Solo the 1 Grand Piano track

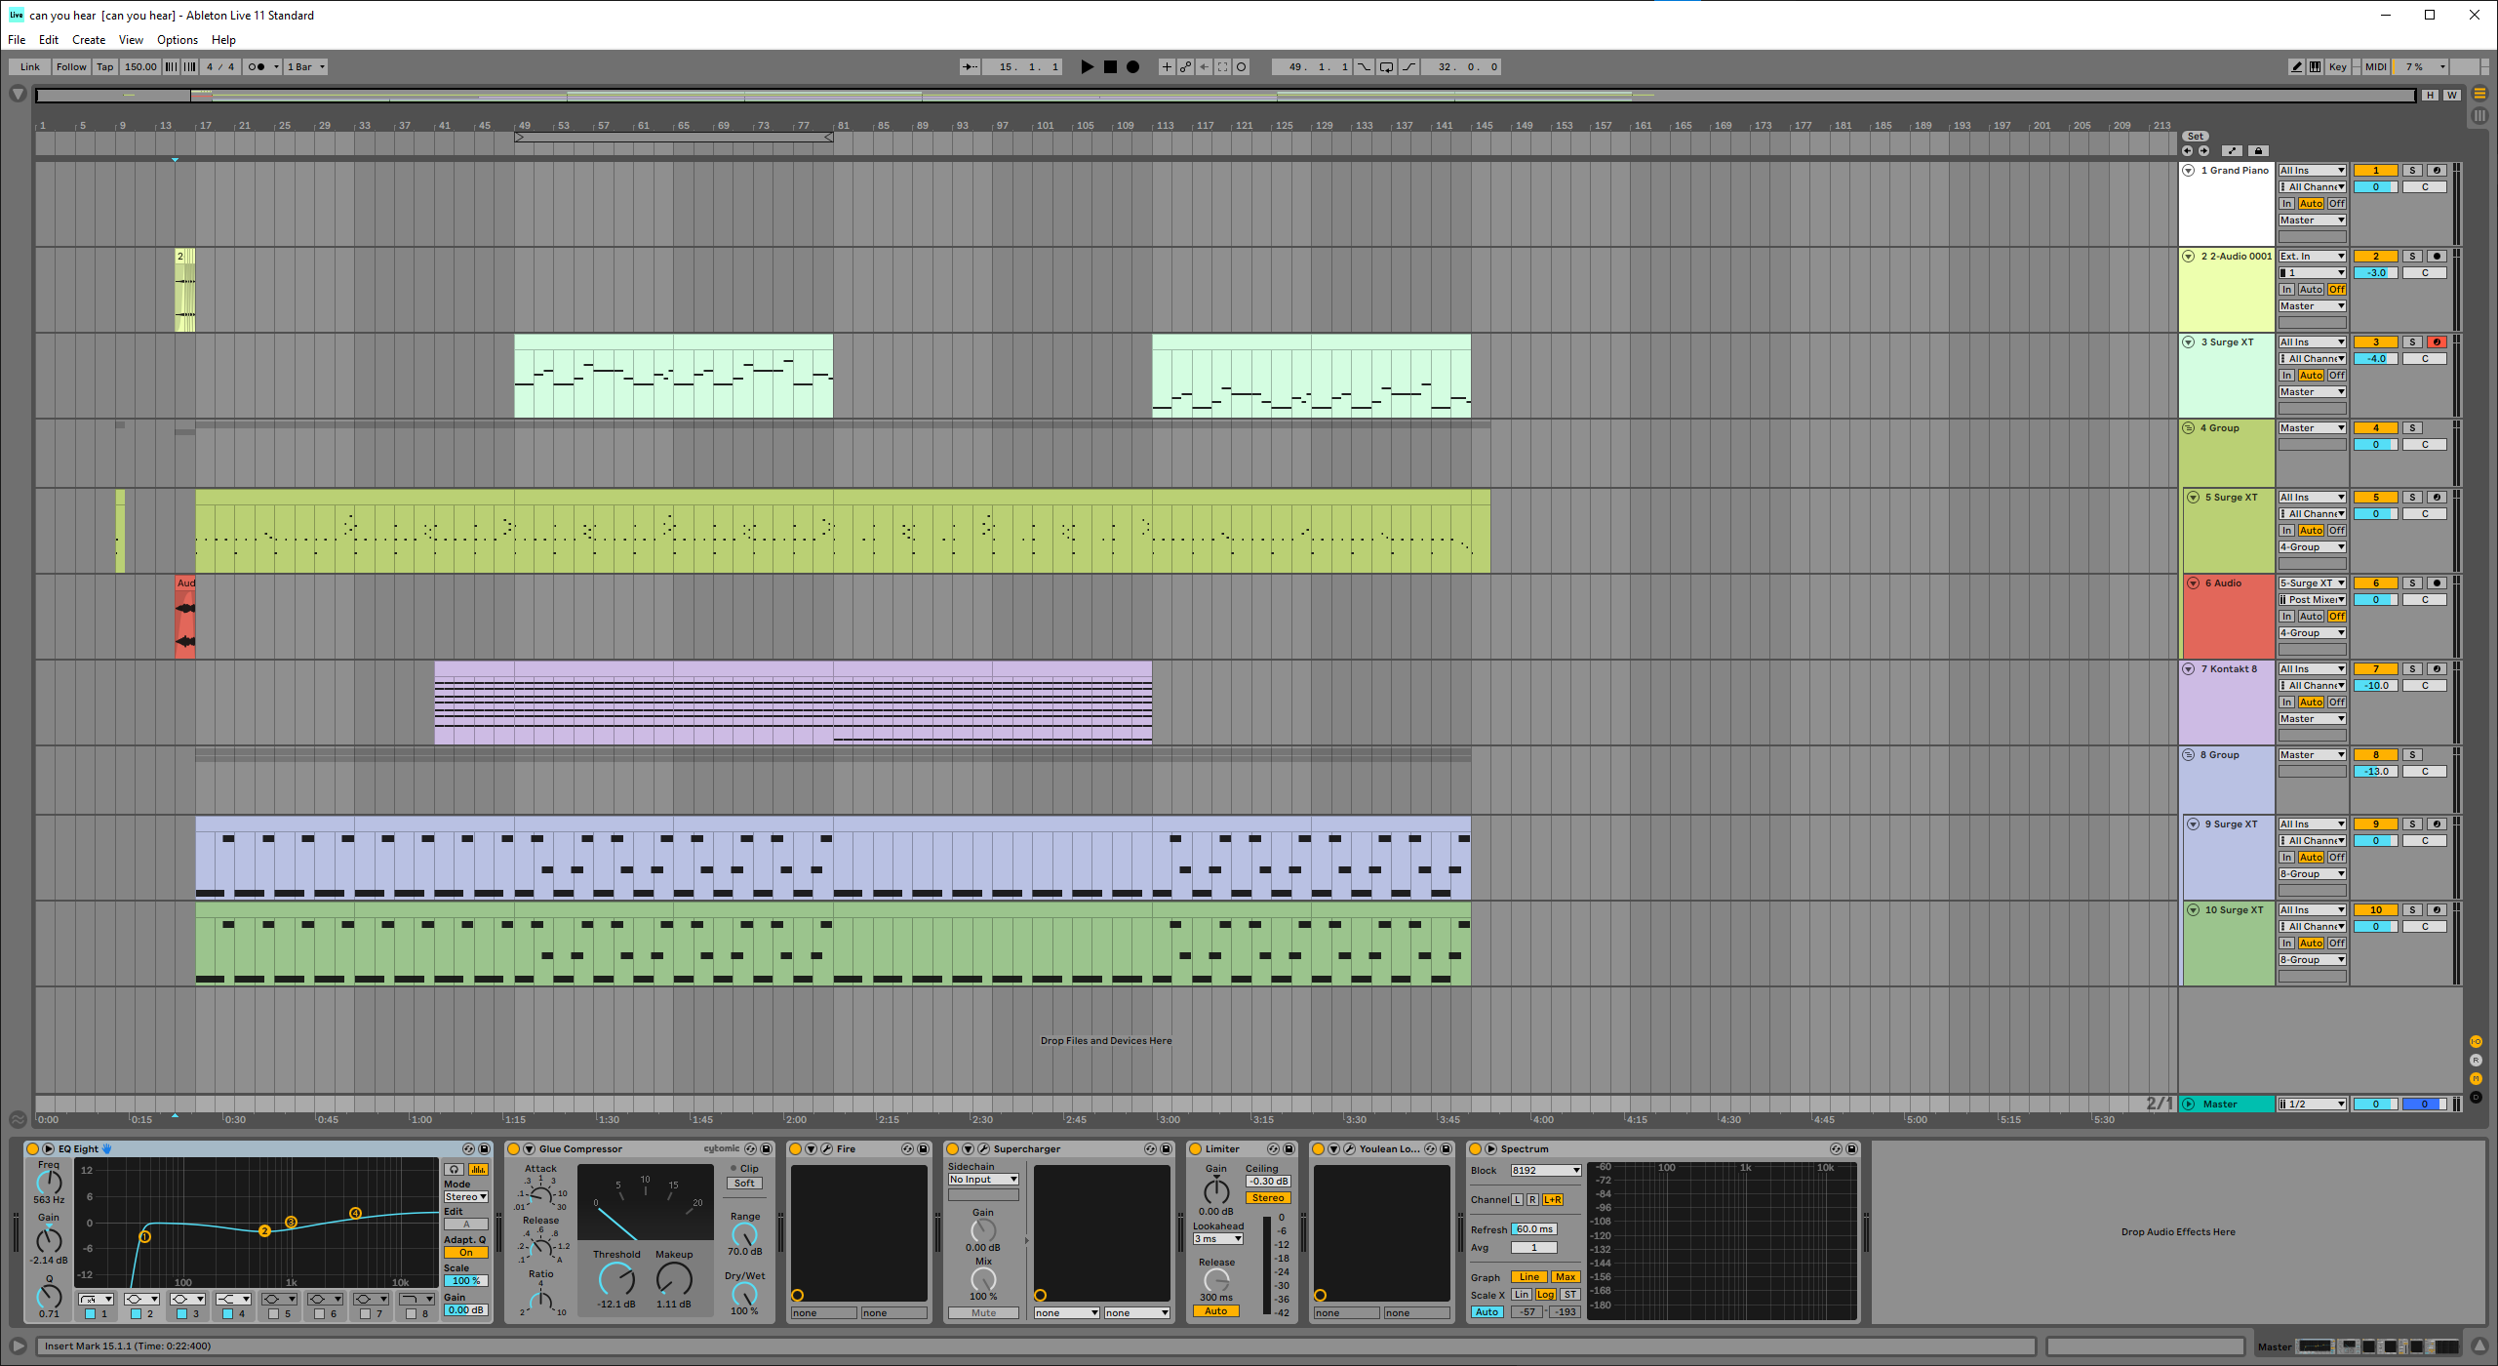[x=2412, y=171]
